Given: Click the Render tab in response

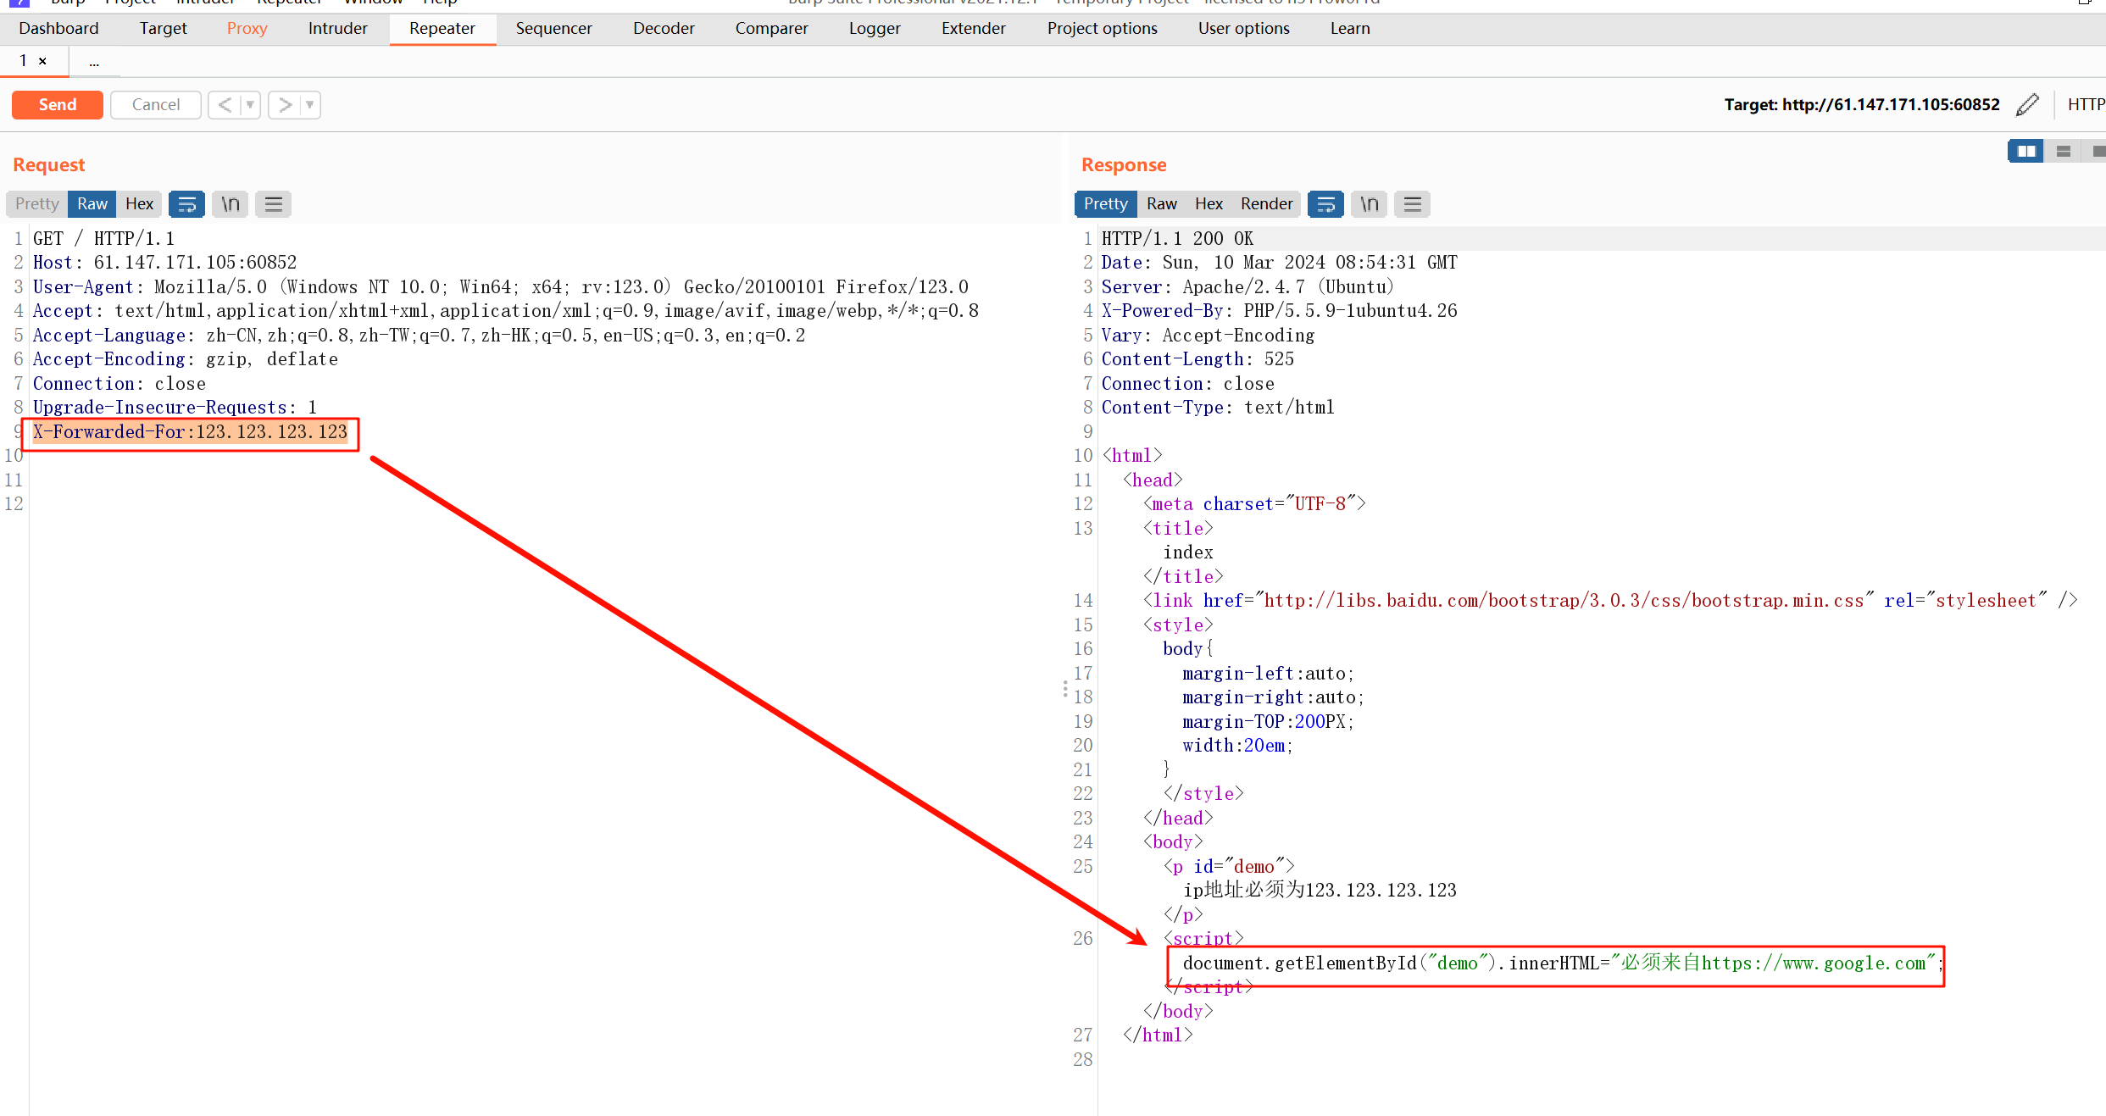Looking at the screenshot, I should (x=1264, y=203).
